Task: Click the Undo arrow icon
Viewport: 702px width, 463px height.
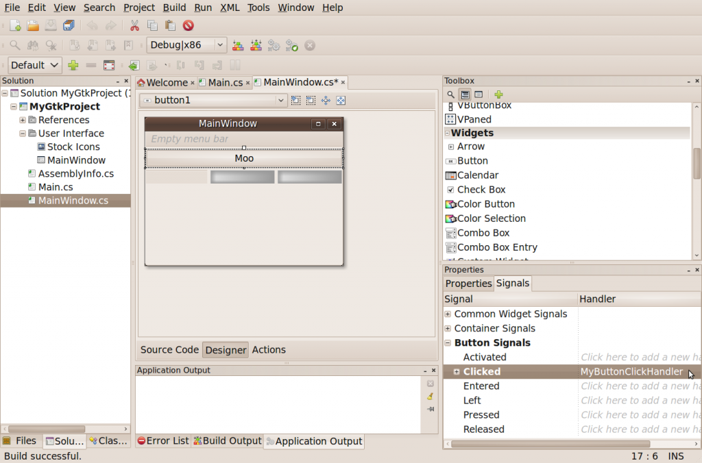Action: pyautogui.click(x=93, y=25)
